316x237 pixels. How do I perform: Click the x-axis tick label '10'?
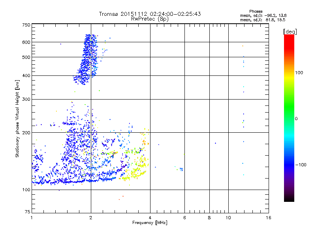pos(228,218)
